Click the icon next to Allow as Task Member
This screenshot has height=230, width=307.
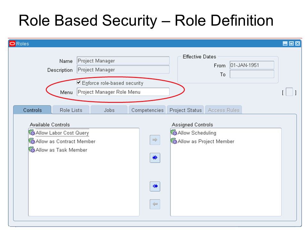click(x=32, y=150)
